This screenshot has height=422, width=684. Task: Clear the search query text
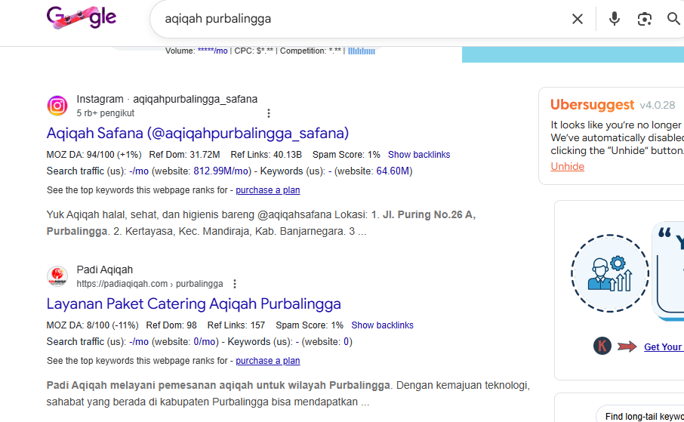click(577, 19)
